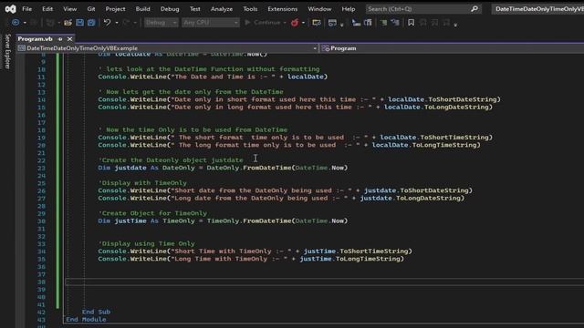This screenshot has height=328, width=584.
Task: Toggle a bookmark on current line
Action: tap(411, 23)
